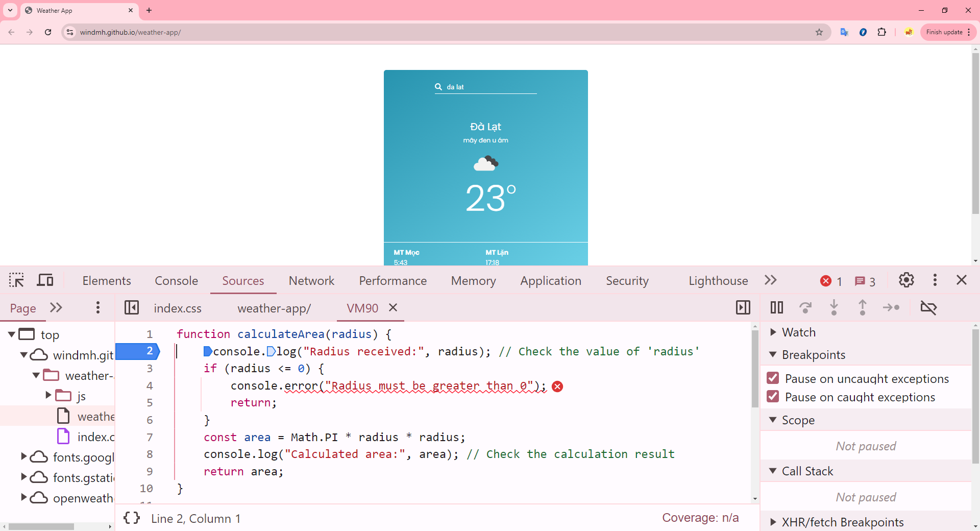Open the index.css file tab
This screenshot has height=531, width=980.
point(178,308)
